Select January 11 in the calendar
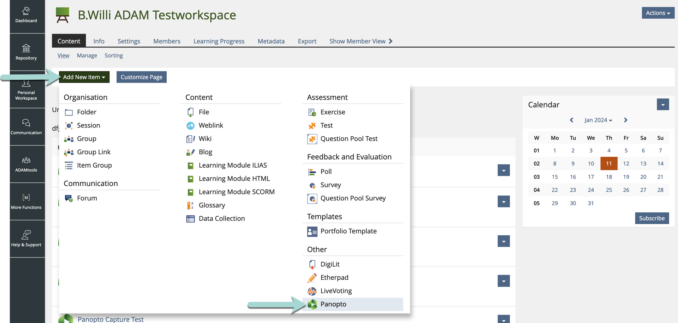This screenshot has width=678, height=323. pyautogui.click(x=608, y=163)
